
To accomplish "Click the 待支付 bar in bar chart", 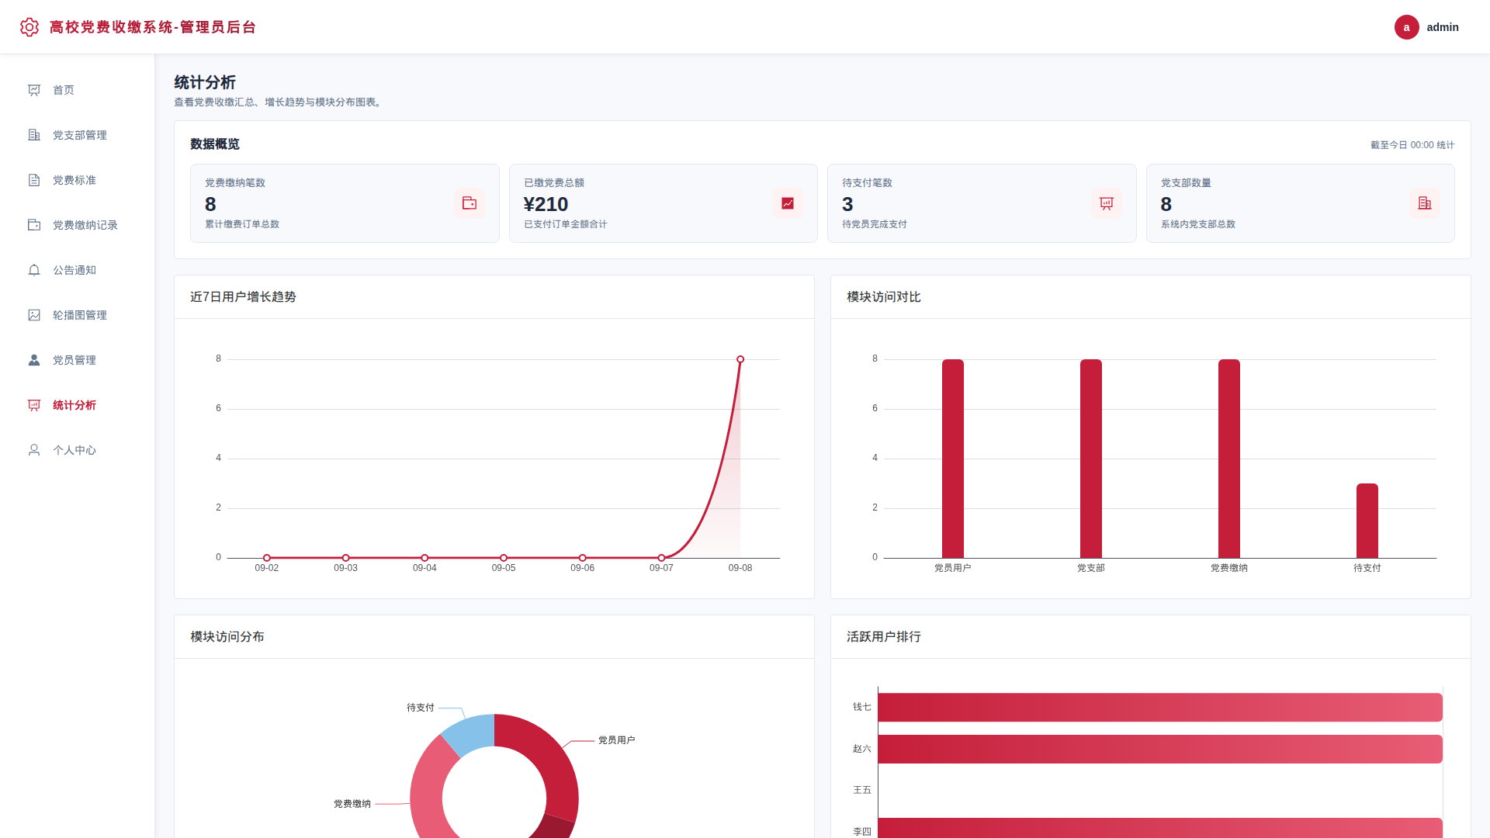I will 1367,521.
